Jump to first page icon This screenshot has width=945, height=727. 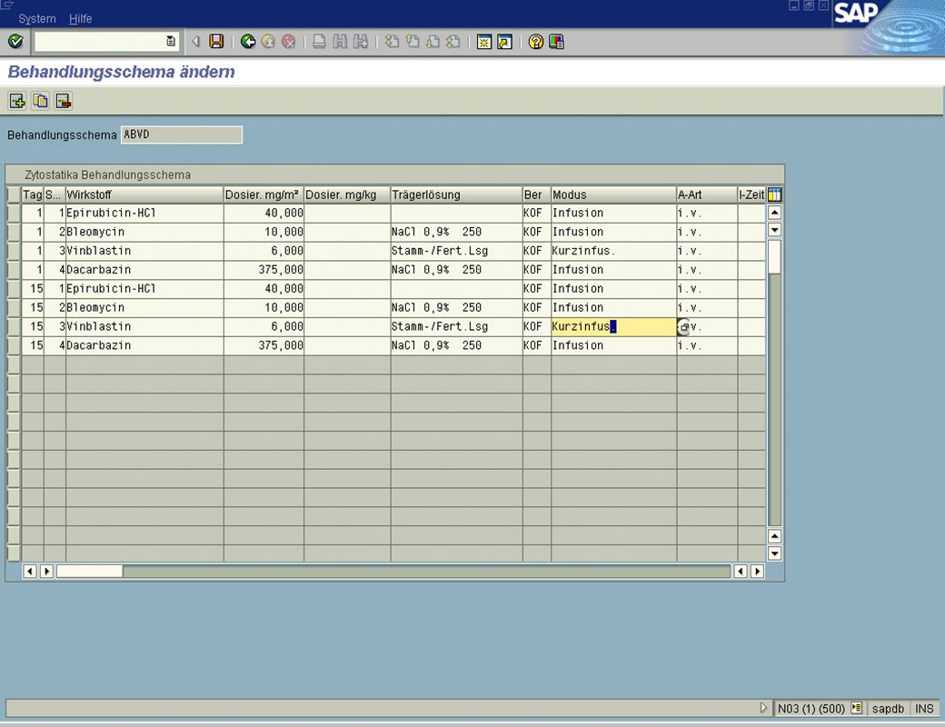392,42
